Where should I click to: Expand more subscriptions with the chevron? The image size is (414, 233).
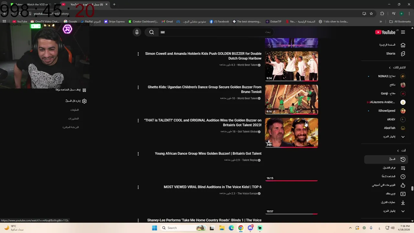click(403, 137)
